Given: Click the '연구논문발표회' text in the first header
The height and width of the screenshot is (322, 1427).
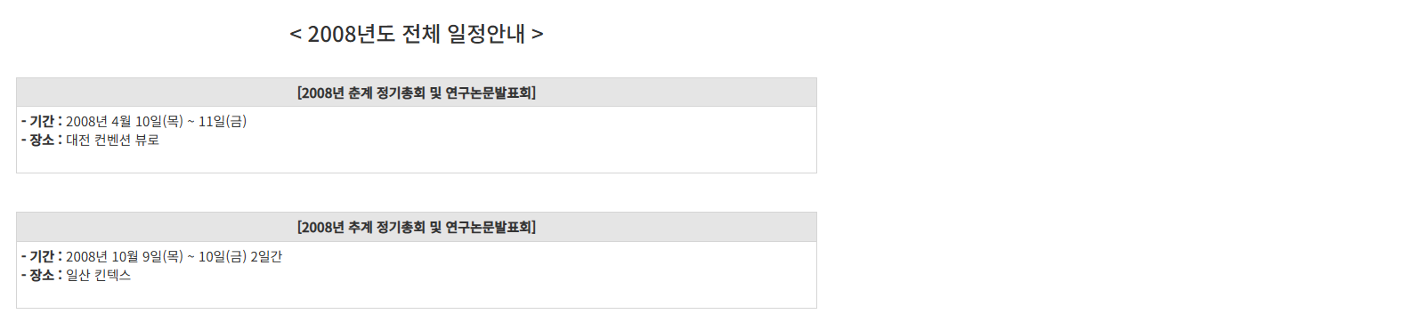Looking at the screenshot, I should pyautogui.click(x=488, y=93).
